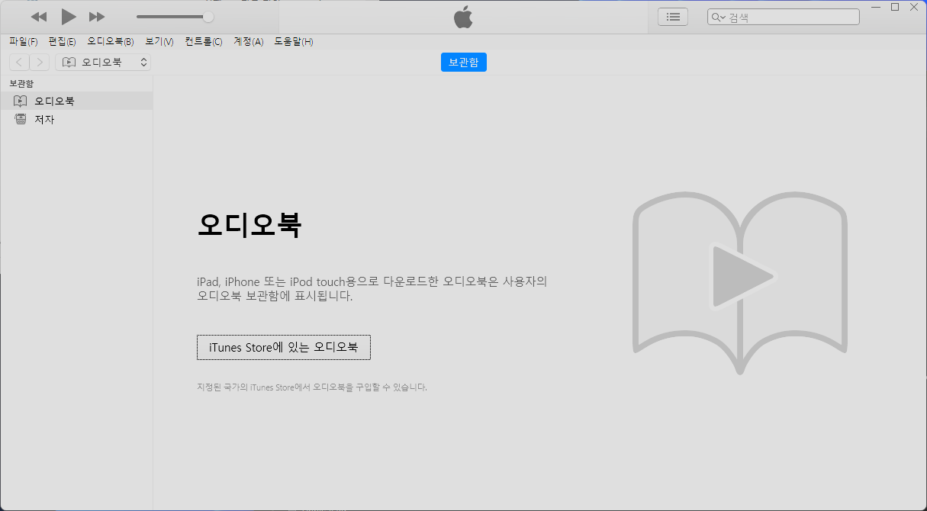
Task: Open the Up Next list view button
Action: tap(673, 17)
